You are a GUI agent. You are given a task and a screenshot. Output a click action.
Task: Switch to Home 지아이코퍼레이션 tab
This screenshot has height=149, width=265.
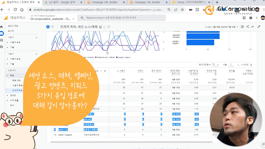191,2
